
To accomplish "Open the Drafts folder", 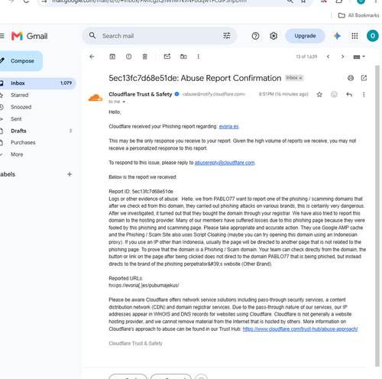I will coord(18,131).
